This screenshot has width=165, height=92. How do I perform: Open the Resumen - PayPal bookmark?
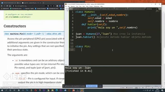pyautogui.click(x=28, y=9)
